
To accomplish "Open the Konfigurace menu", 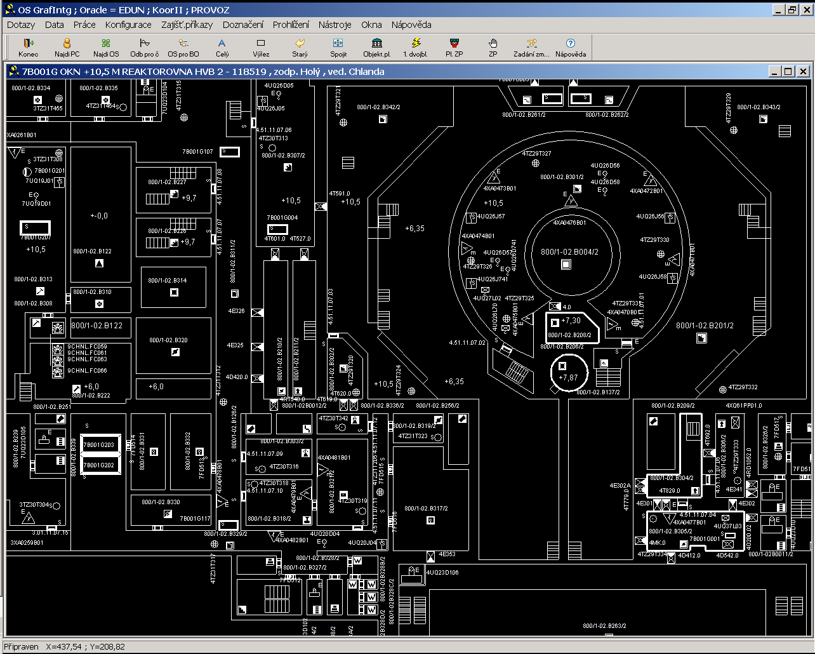I will 128,25.
